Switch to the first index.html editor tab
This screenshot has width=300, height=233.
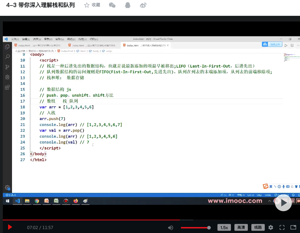[x=38, y=45]
